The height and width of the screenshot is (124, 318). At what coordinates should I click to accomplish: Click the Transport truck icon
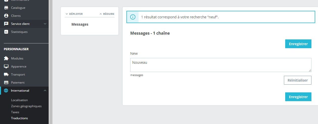pos(6,75)
